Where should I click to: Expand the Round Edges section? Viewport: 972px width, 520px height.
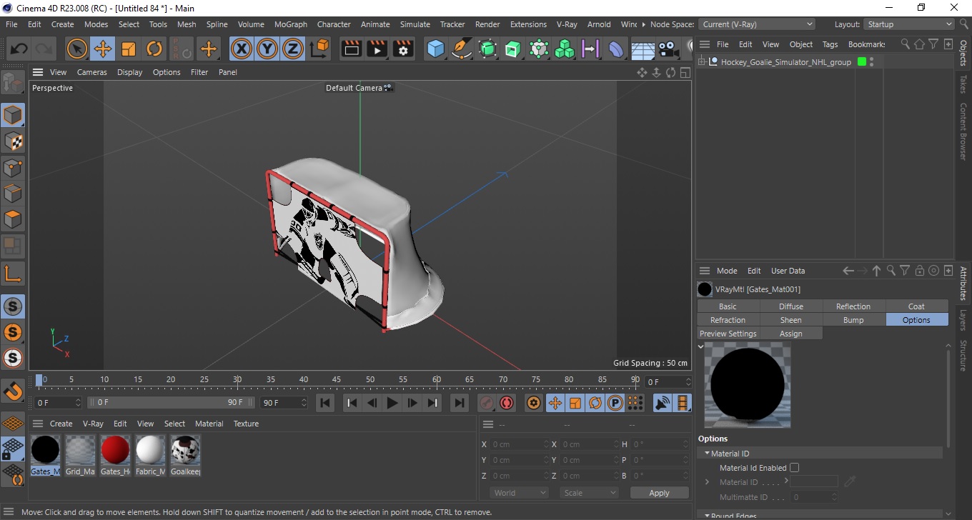click(707, 515)
